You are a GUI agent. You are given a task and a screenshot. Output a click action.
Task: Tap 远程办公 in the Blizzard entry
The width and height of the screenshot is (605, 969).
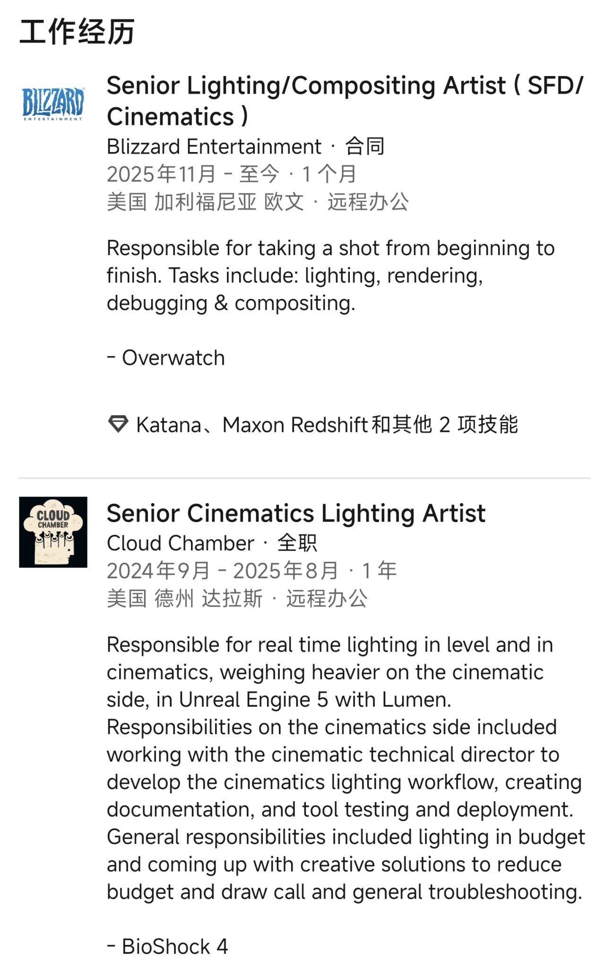tap(368, 202)
